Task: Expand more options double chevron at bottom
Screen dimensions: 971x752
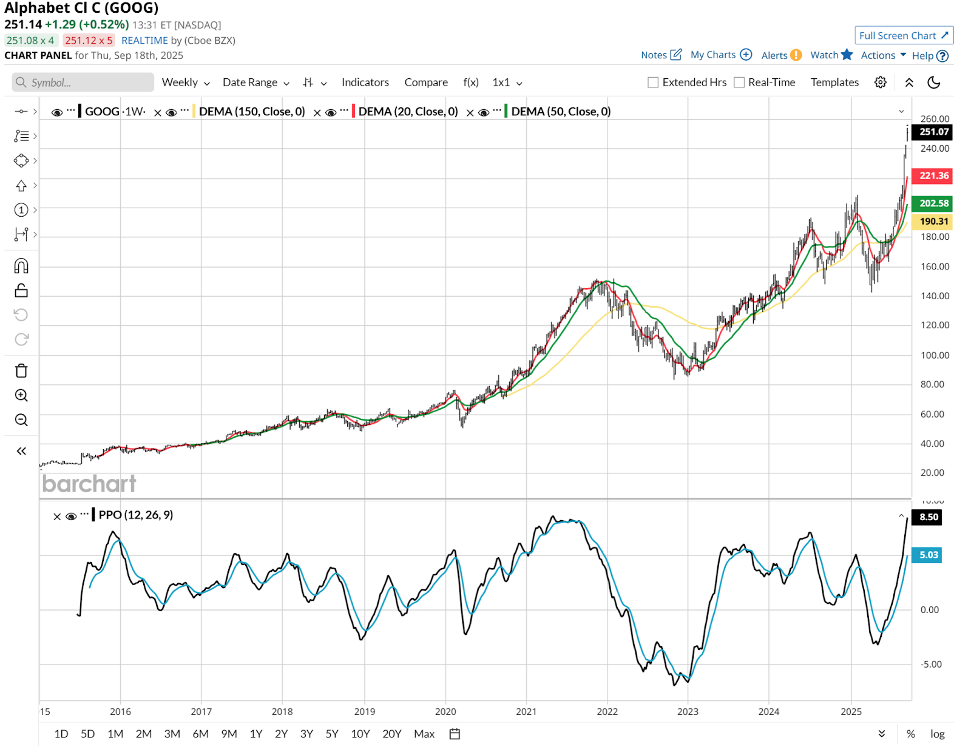Action: pos(882,734)
